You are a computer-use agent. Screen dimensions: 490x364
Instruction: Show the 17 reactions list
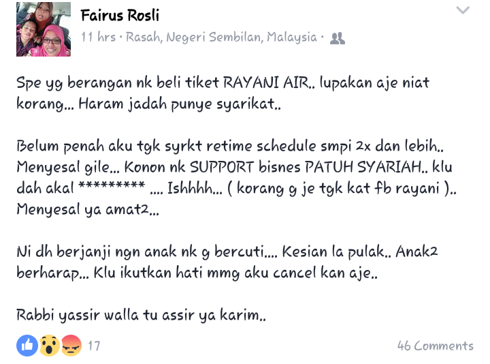point(94,346)
